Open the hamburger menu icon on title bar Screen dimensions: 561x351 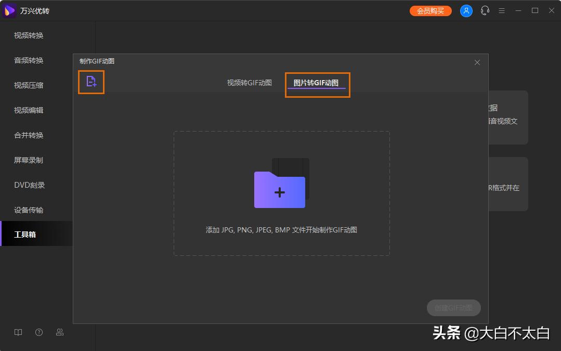[502, 10]
